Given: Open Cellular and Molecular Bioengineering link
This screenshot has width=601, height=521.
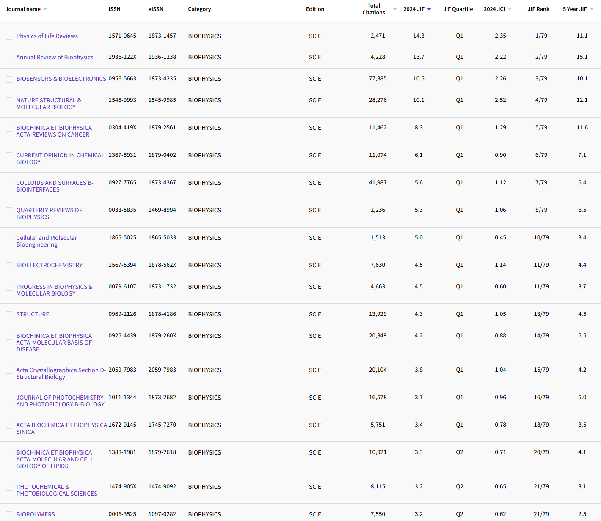Looking at the screenshot, I should (47, 241).
